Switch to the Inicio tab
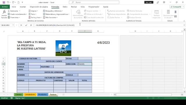This screenshot has width=186, height=105. [x=14, y=7]
